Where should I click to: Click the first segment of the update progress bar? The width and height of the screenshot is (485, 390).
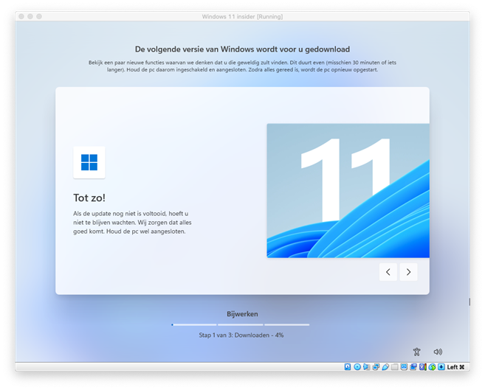pyautogui.click(x=194, y=325)
